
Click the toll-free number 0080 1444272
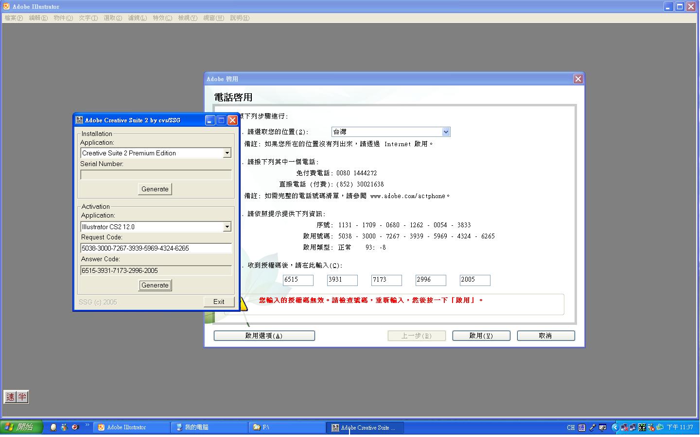(356, 173)
